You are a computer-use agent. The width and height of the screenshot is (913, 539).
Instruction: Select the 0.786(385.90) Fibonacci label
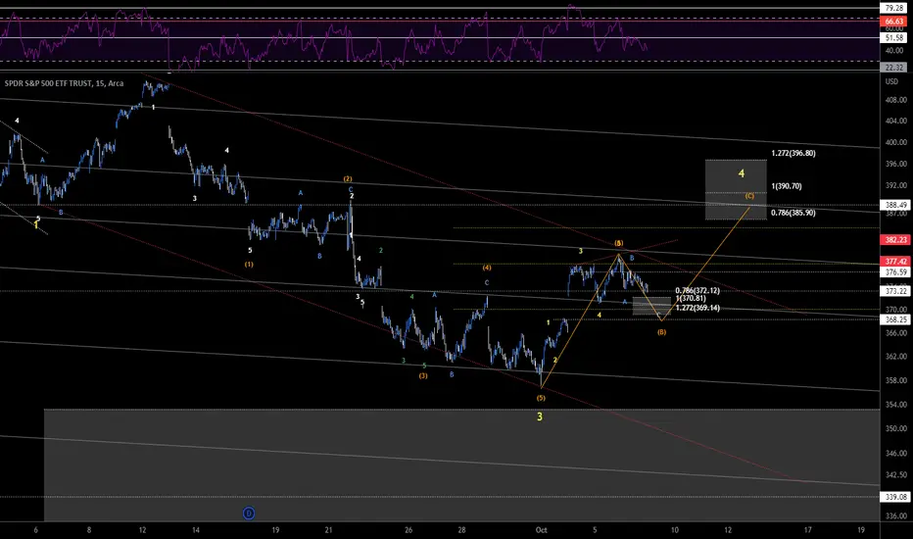tap(793, 213)
